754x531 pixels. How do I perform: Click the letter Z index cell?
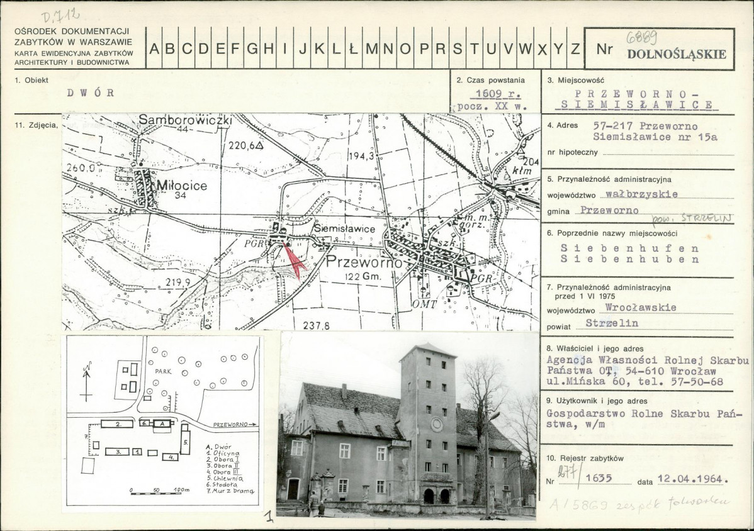(x=576, y=48)
